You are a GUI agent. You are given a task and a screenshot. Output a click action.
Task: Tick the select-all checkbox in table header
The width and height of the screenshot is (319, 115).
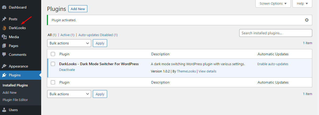click(53, 54)
